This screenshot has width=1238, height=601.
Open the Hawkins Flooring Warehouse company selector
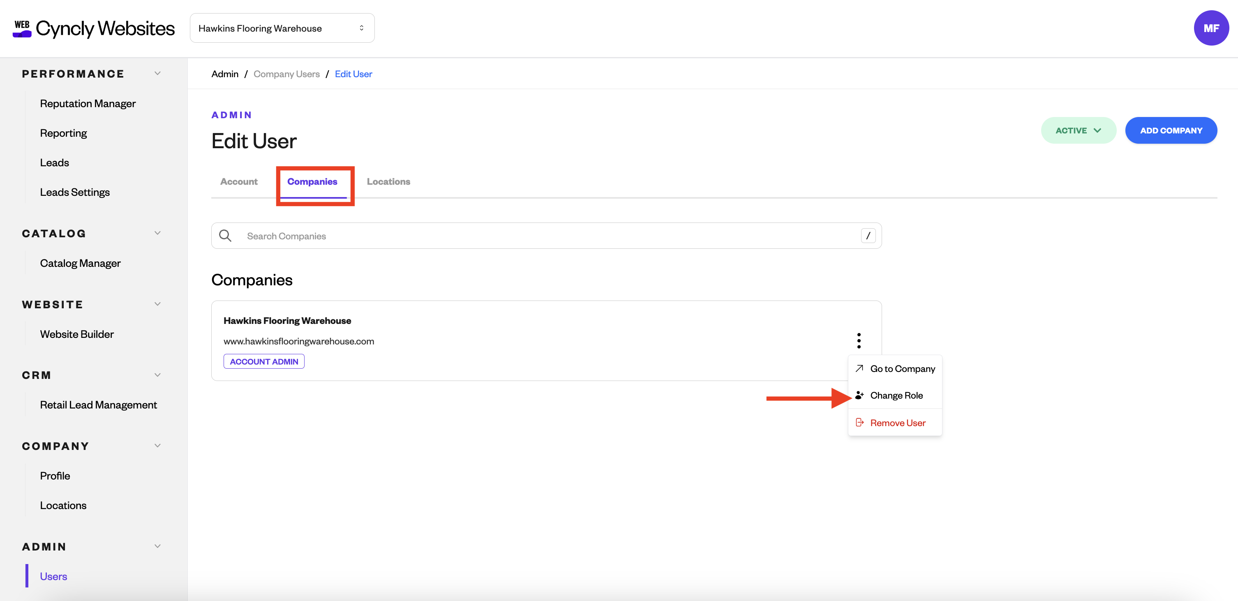point(282,28)
